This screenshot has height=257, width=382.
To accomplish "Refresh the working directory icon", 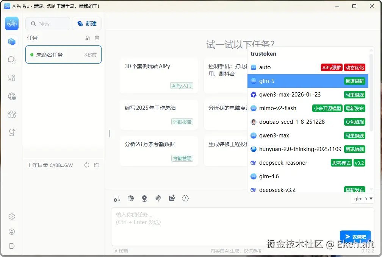I will 87,165.
